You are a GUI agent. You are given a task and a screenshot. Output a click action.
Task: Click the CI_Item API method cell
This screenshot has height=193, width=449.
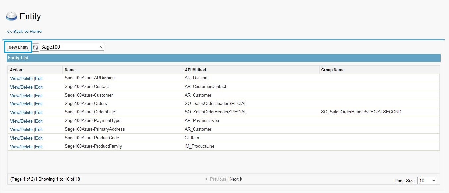click(251, 138)
